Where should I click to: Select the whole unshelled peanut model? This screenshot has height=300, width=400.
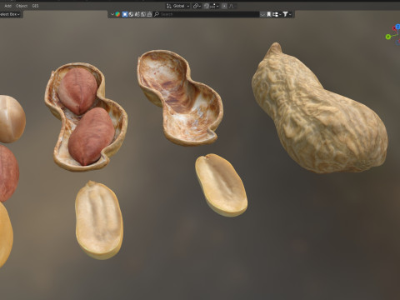point(319,111)
